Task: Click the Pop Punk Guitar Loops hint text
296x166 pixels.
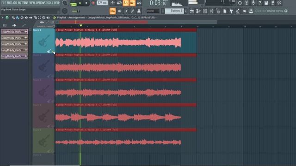Action: coord(13,9)
